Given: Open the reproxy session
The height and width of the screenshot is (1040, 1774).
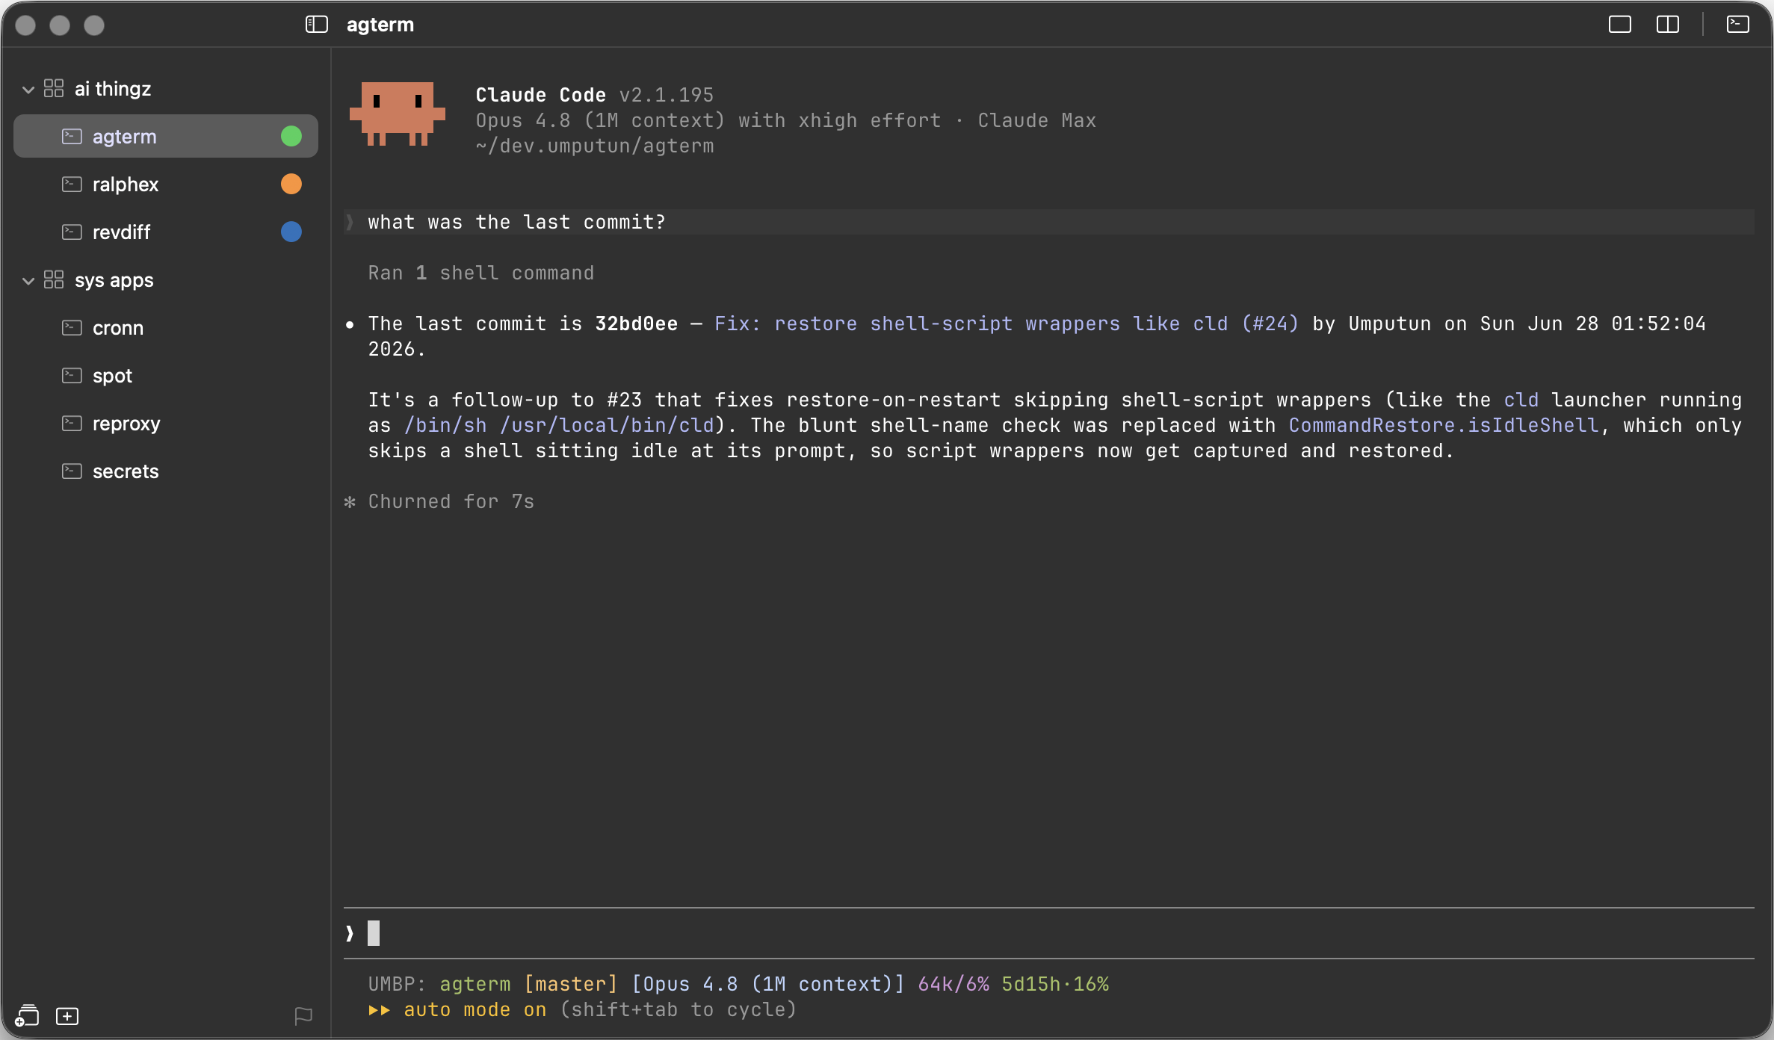Looking at the screenshot, I should [166, 424].
